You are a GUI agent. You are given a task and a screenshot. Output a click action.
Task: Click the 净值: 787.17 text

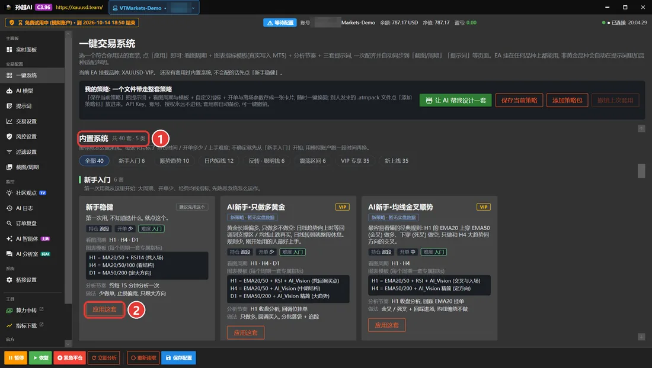pyautogui.click(x=436, y=23)
